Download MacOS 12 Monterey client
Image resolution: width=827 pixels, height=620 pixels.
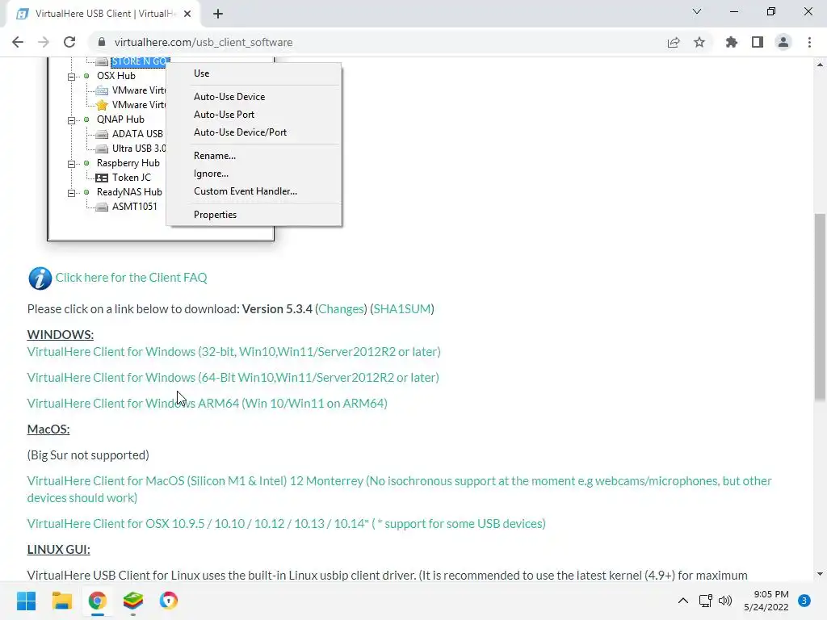(399, 489)
